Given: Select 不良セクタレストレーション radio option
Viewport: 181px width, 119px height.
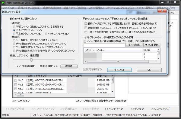Looking at the screenshot, I should (14, 34).
